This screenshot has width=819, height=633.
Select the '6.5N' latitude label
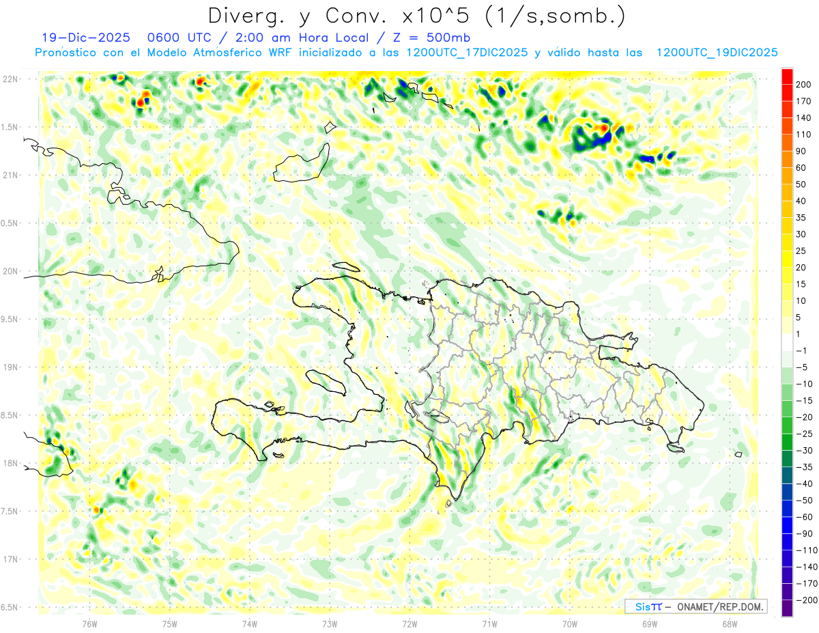(10, 607)
